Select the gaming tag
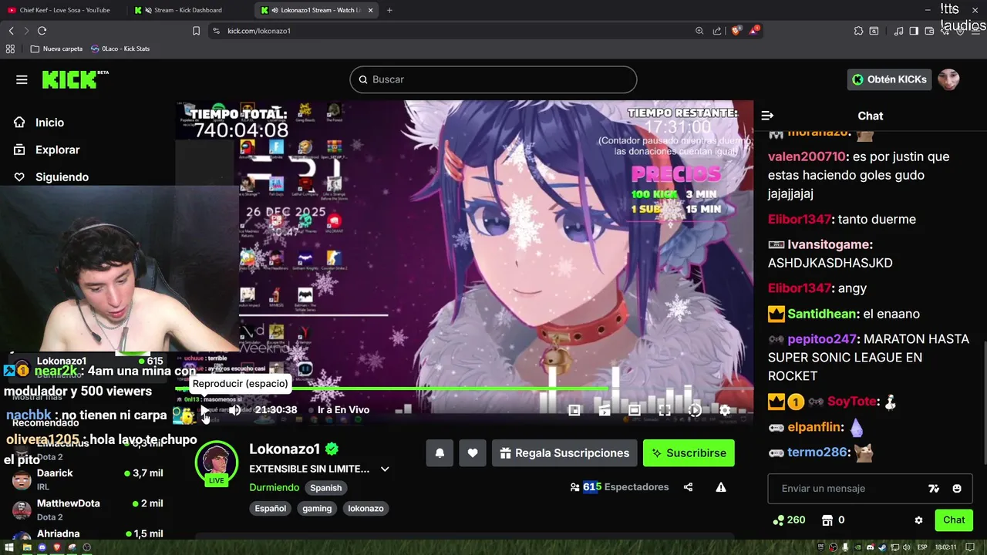 317,508
